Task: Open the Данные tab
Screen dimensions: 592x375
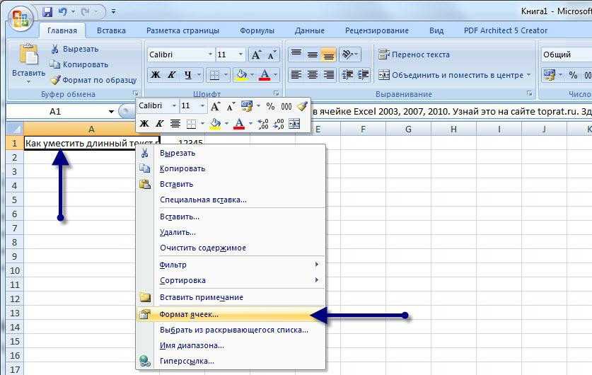Action: click(x=310, y=30)
